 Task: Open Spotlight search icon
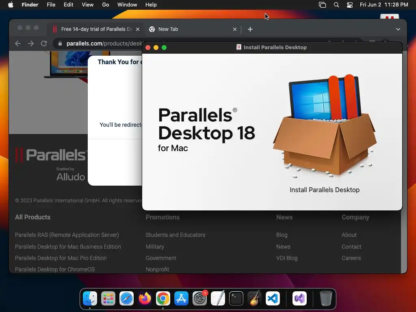click(336, 5)
